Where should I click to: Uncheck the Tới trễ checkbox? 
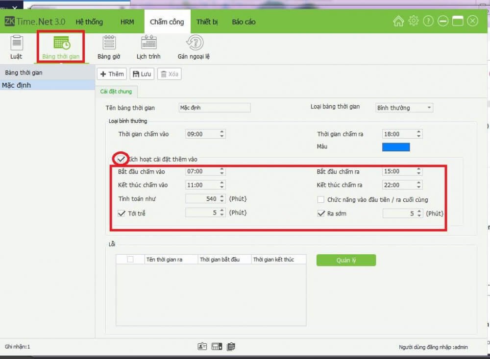pos(122,213)
